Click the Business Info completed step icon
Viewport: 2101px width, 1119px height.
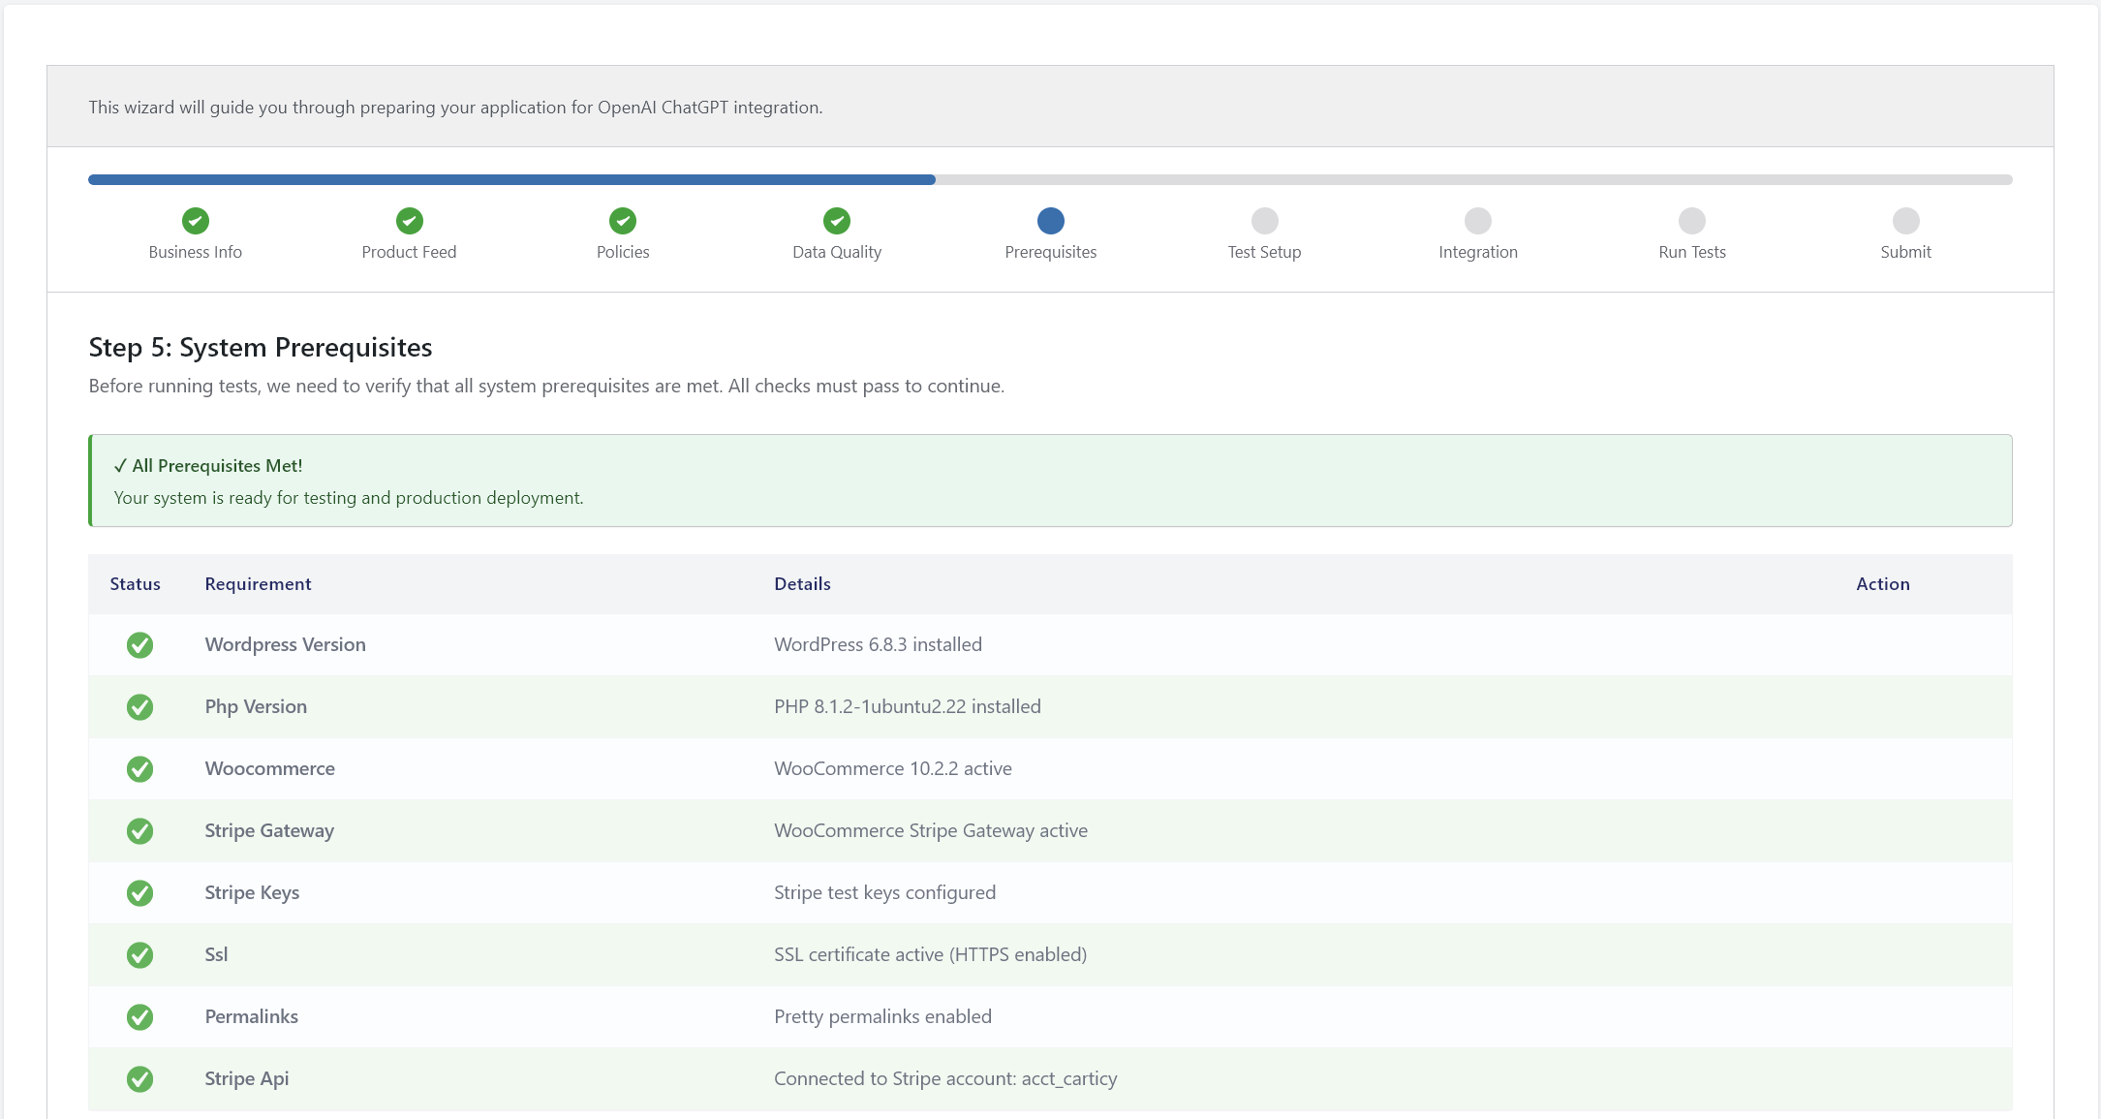tap(196, 221)
